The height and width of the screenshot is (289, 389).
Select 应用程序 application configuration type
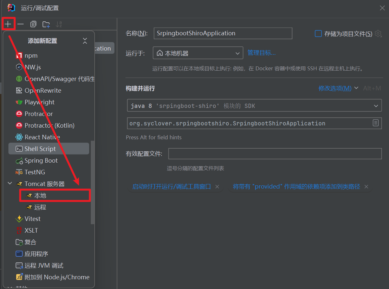pos(49,254)
